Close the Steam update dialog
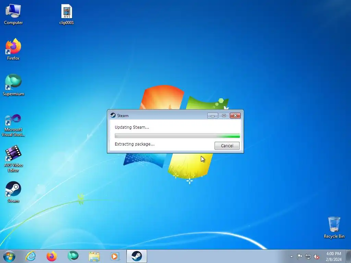Image resolution: width=351 pixels, height=263 pixels. click(x=235, y=116)
